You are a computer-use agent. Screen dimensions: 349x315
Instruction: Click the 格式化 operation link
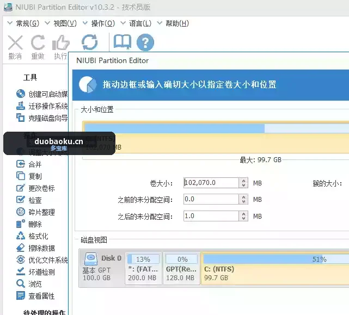click(x=38, y=236)
